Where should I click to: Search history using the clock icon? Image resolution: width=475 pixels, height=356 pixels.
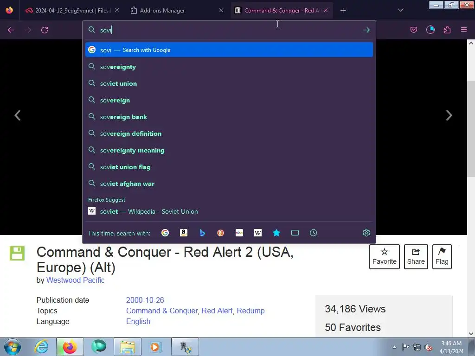coord(313,233)
